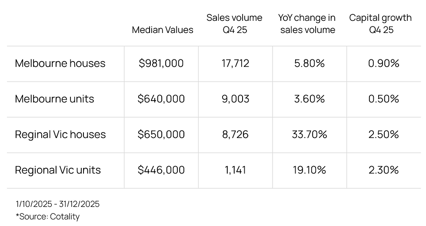Screen dimensions: 426x226
Task: Click the Melbourne houses row label
Action: point(60,63)
